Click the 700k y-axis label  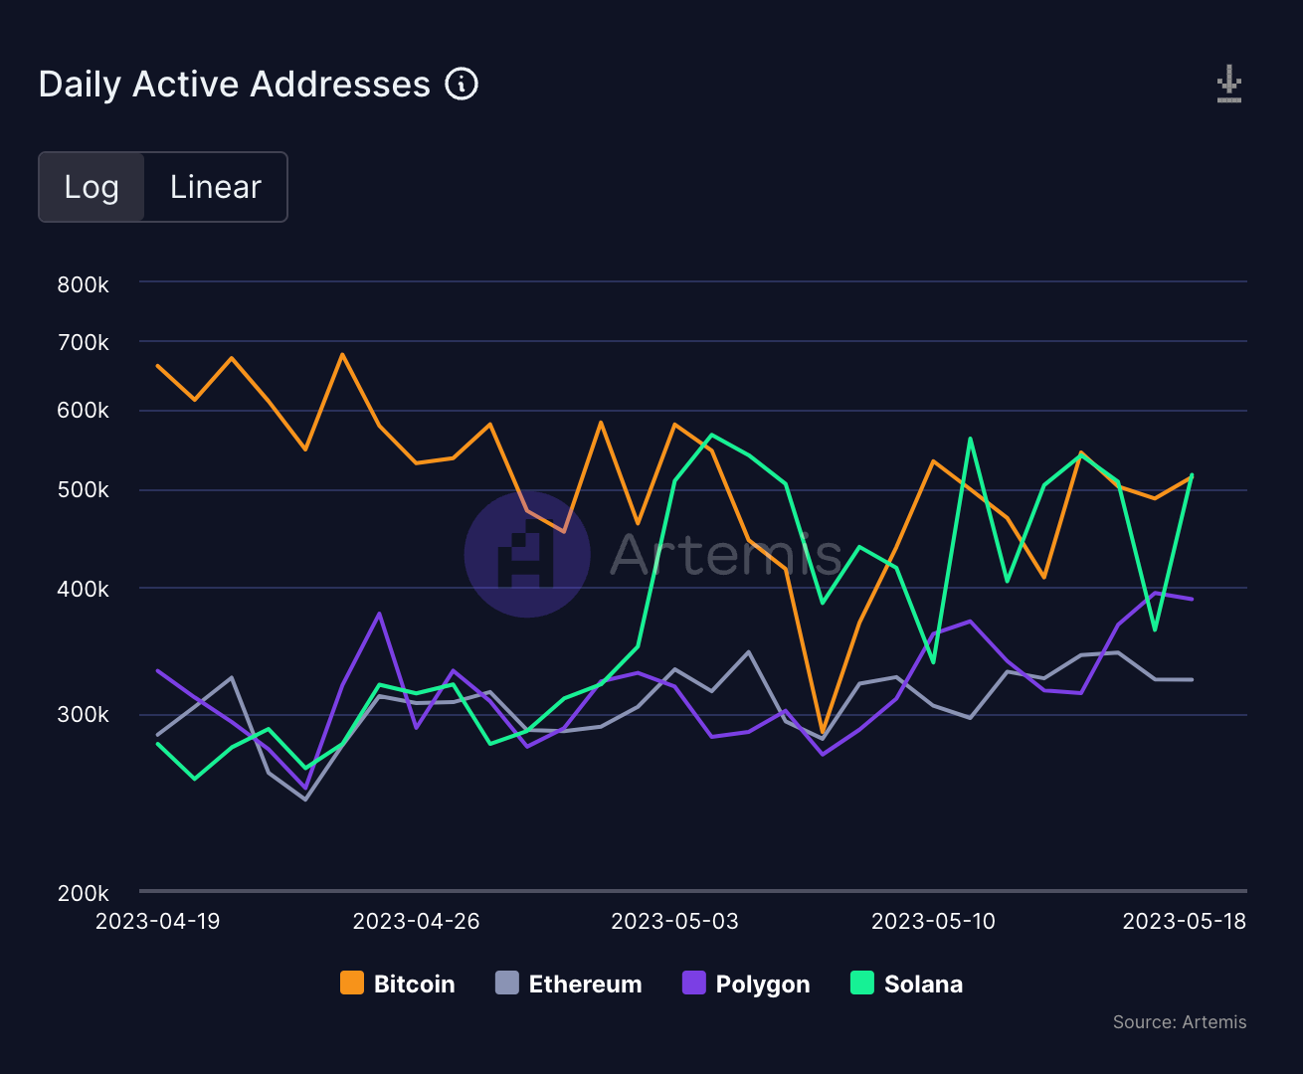pos(84,343)
